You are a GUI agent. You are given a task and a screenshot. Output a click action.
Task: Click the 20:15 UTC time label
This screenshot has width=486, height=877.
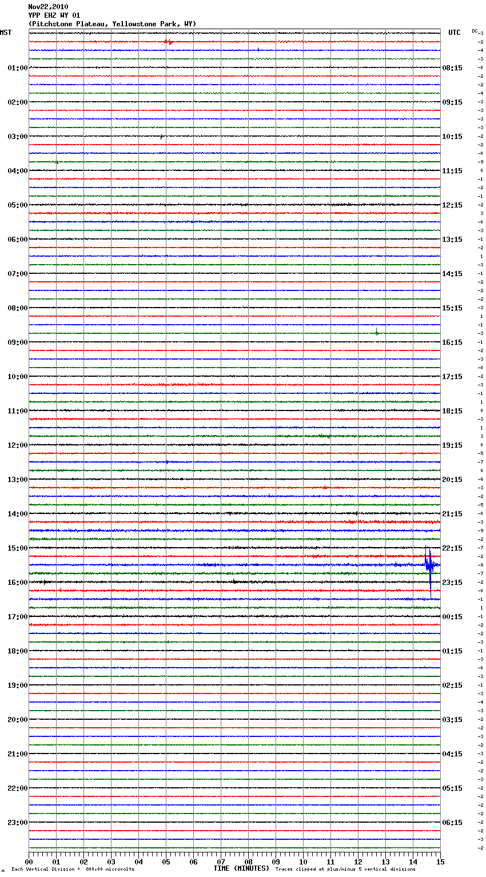(452, 480)
